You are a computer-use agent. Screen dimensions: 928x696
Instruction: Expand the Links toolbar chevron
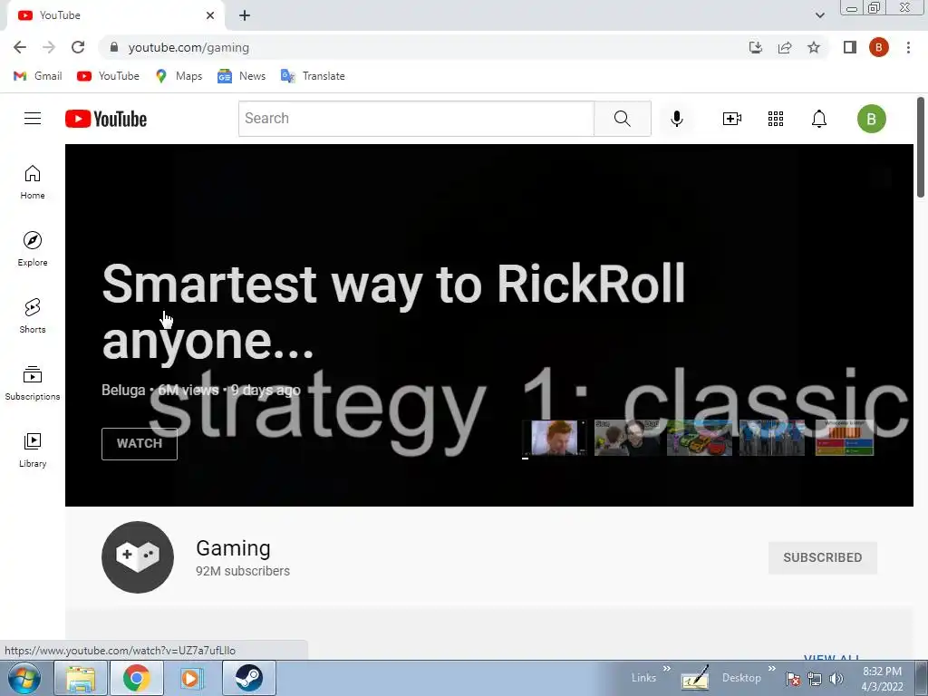(666, 669)
